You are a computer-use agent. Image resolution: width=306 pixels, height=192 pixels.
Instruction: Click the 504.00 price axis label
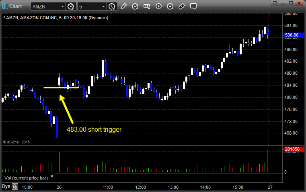(x=291, y=25)
